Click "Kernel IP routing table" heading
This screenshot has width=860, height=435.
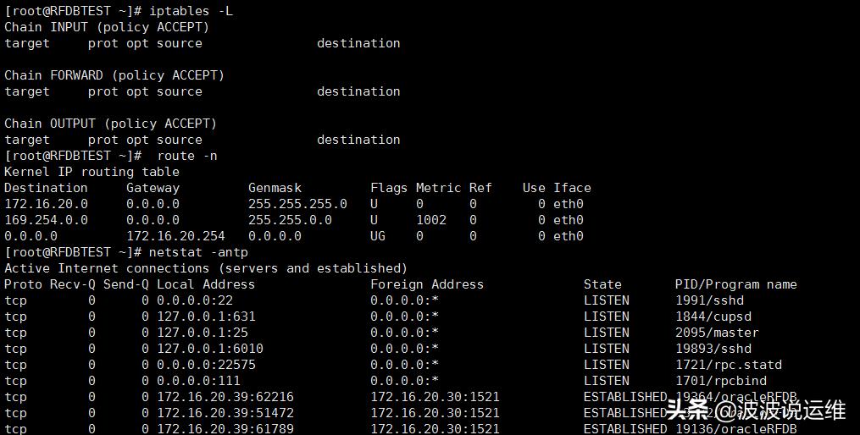pyautogui.click(x=92, y=172)
